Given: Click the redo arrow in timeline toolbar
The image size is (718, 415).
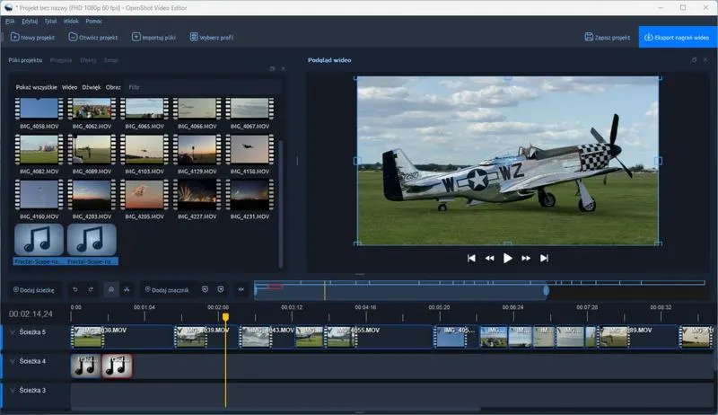Looking at the screenshot, I should coord(91,289).
